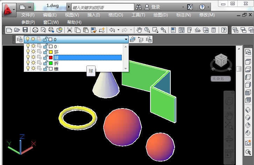Click the Block Editor icon

(x=102, y=30)
